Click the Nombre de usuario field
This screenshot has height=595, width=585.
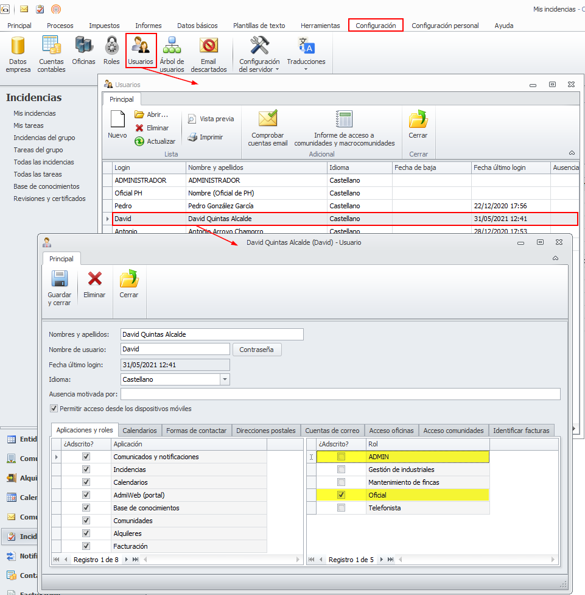pos(175,349)
